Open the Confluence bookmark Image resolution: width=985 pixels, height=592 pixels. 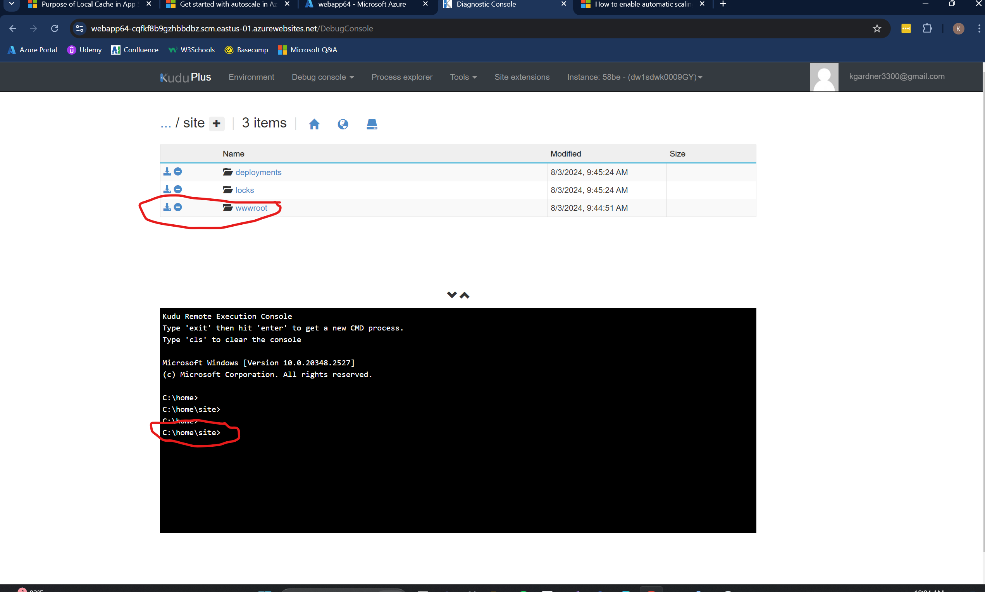135,50
